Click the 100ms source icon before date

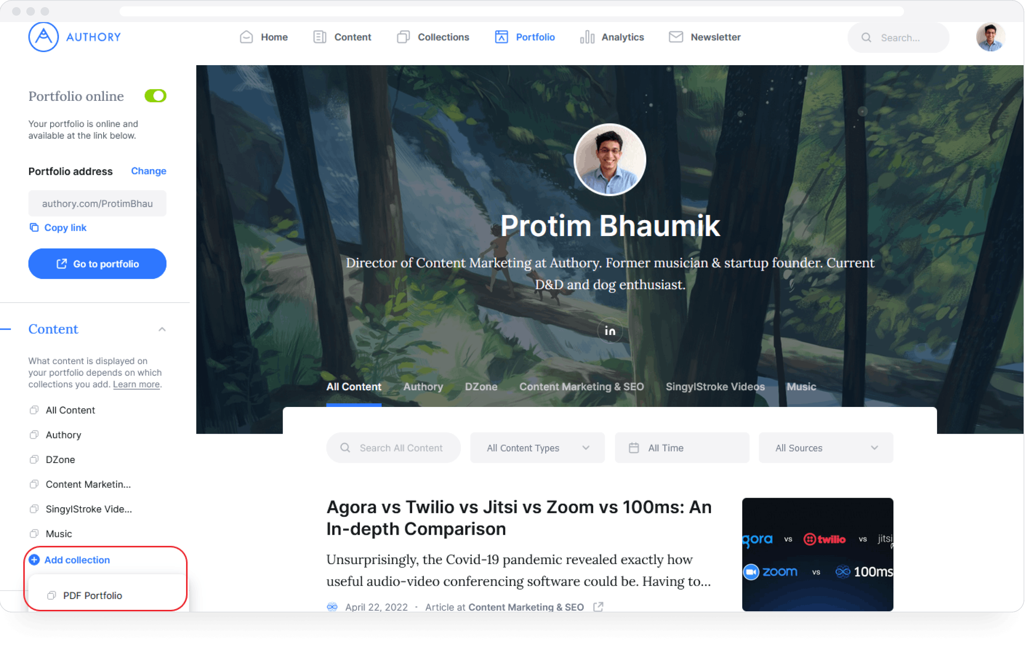coord(332,607)
